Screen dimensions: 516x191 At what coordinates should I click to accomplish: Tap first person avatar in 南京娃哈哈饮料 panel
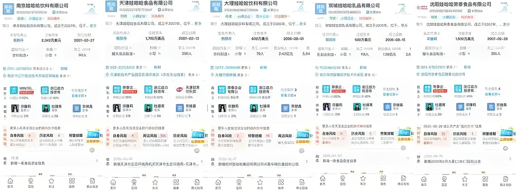coord(15,108)
